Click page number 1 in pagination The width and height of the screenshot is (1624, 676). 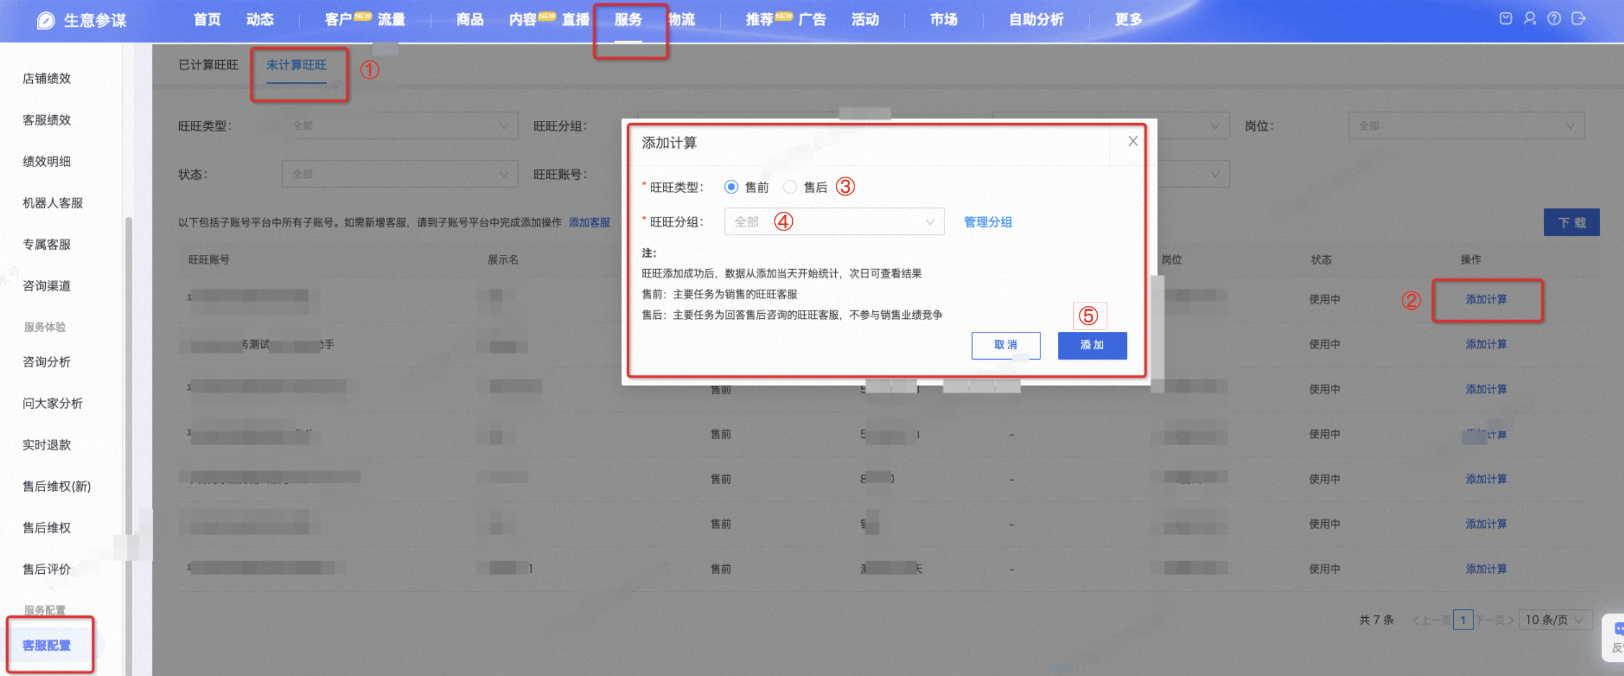pos(1463,620)
